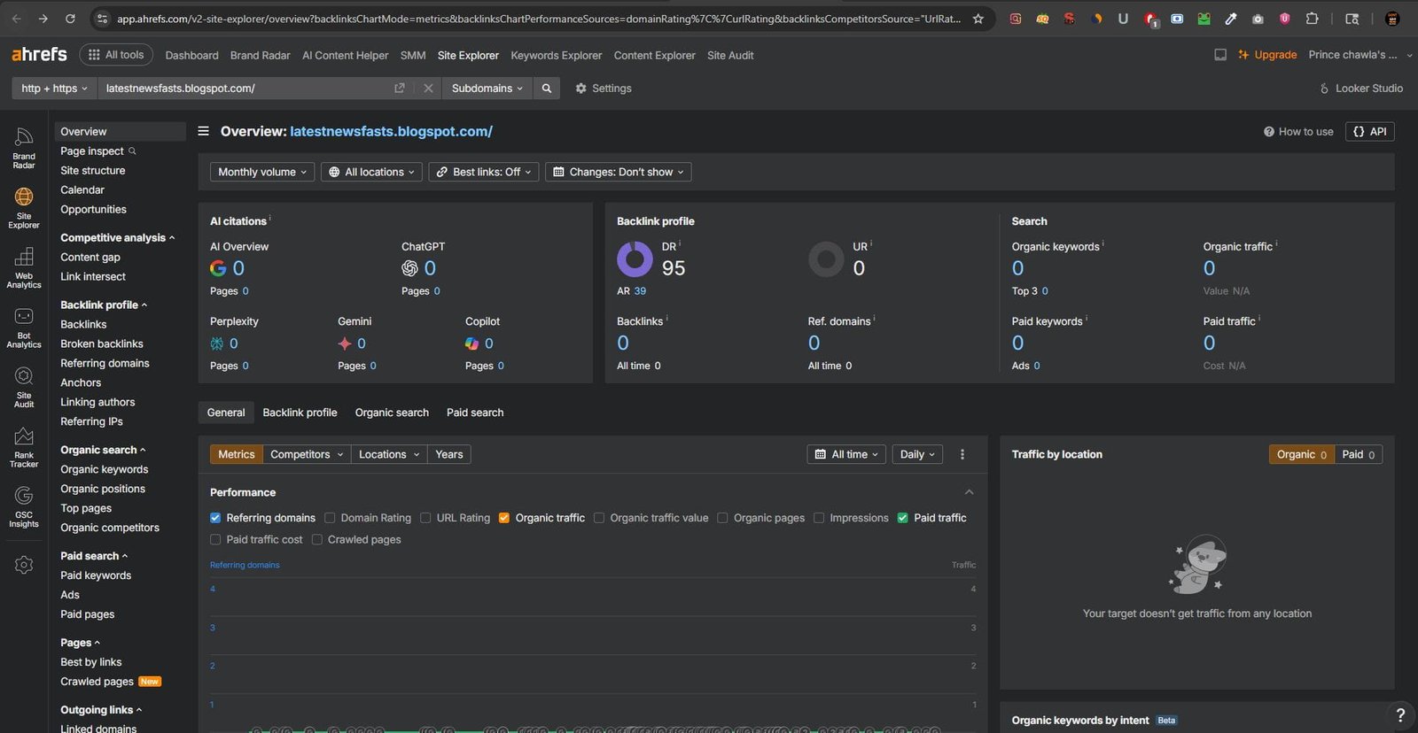Open the All locations dropdown
This screenshot has height=733, width=1418.
click(371, 172)
